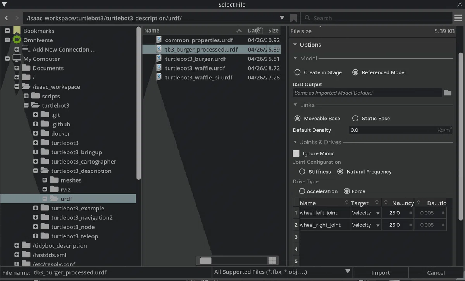Edit wheel_left_joint natural frequency value
The image size is (465, 281).
[398, 213]
